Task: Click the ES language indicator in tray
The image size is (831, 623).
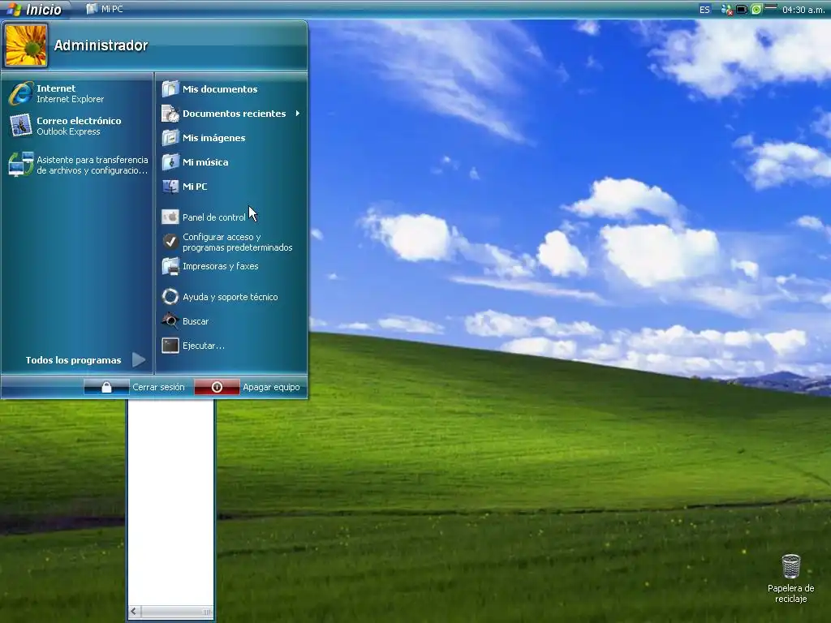Action: coord(704,10)
